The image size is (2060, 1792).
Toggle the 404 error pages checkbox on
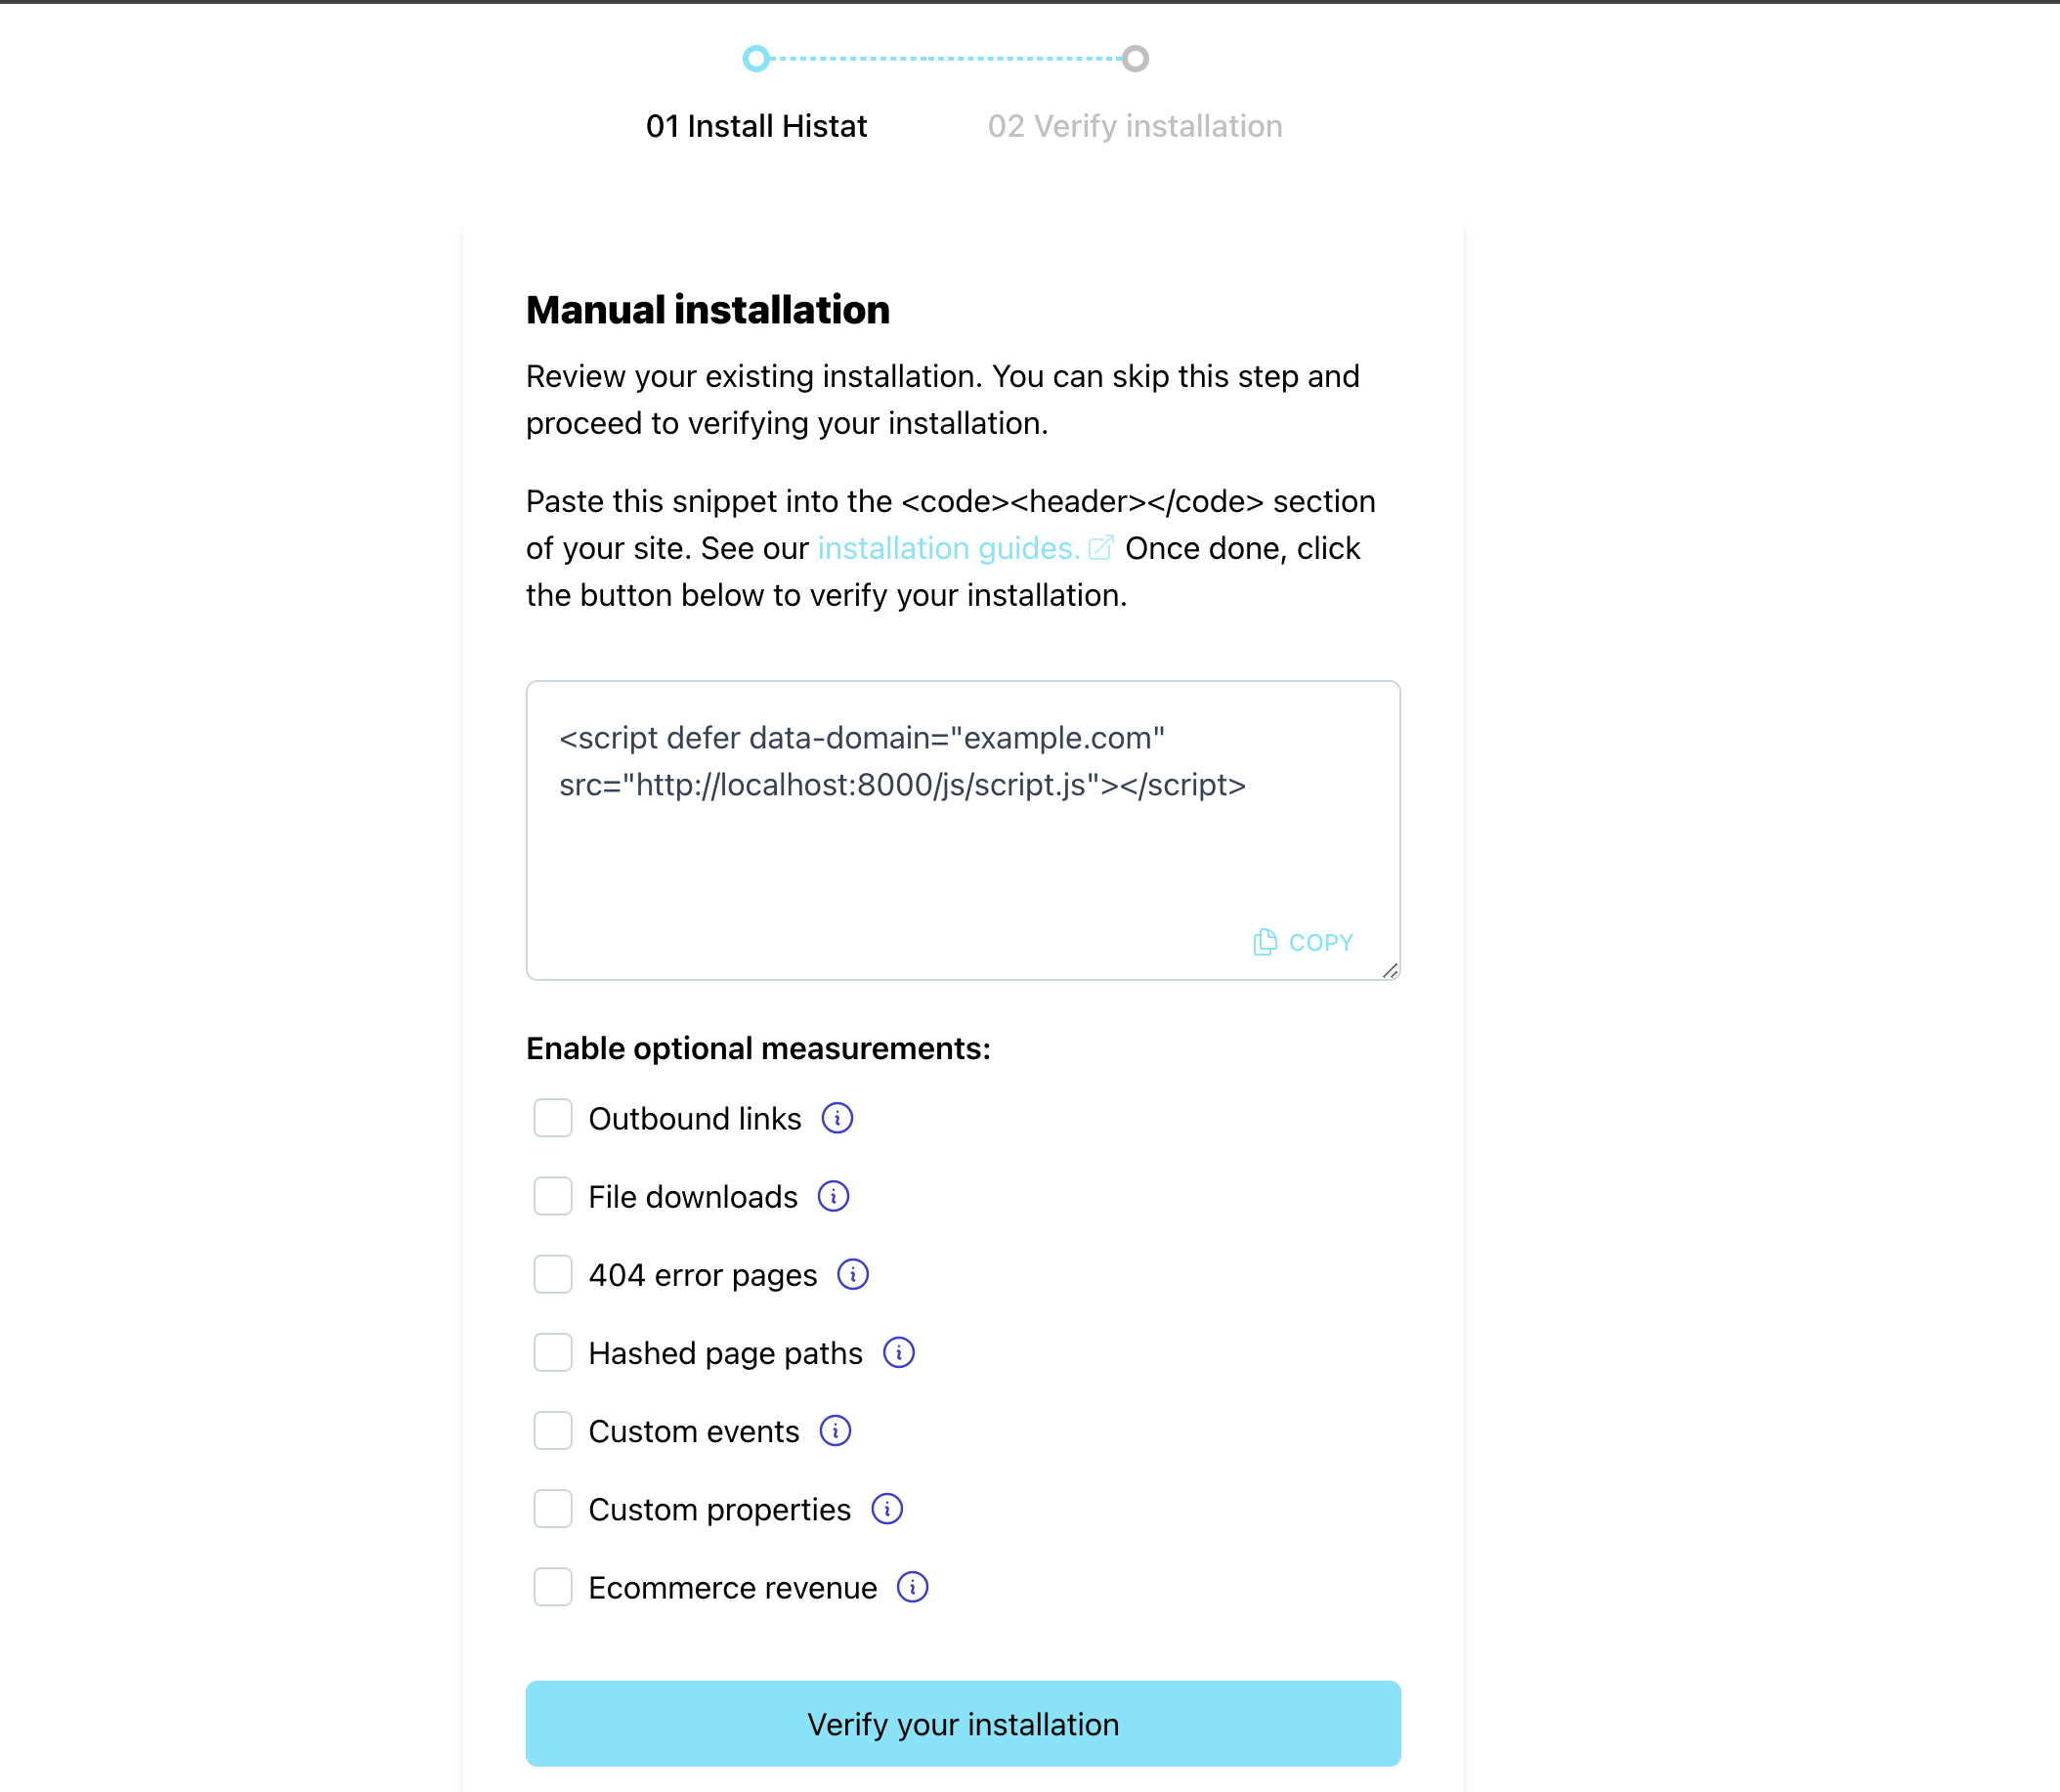(x=550, y=1275)
